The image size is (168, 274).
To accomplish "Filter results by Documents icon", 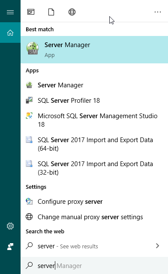I will [x=51, y=12].
